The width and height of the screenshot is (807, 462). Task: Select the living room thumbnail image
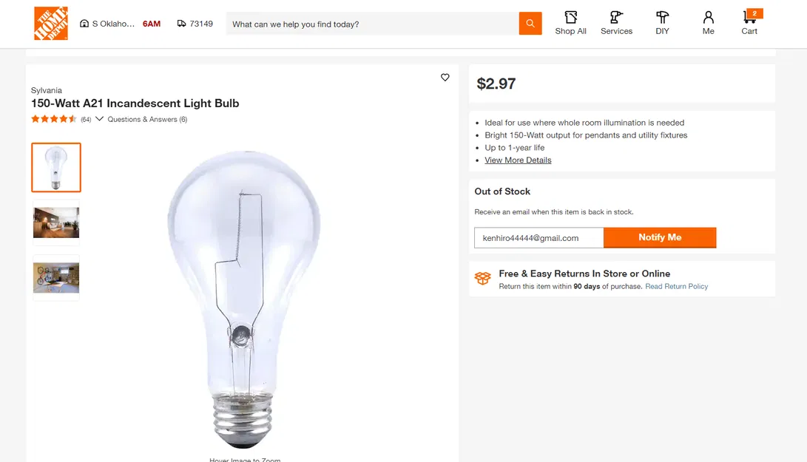point(56,222)
